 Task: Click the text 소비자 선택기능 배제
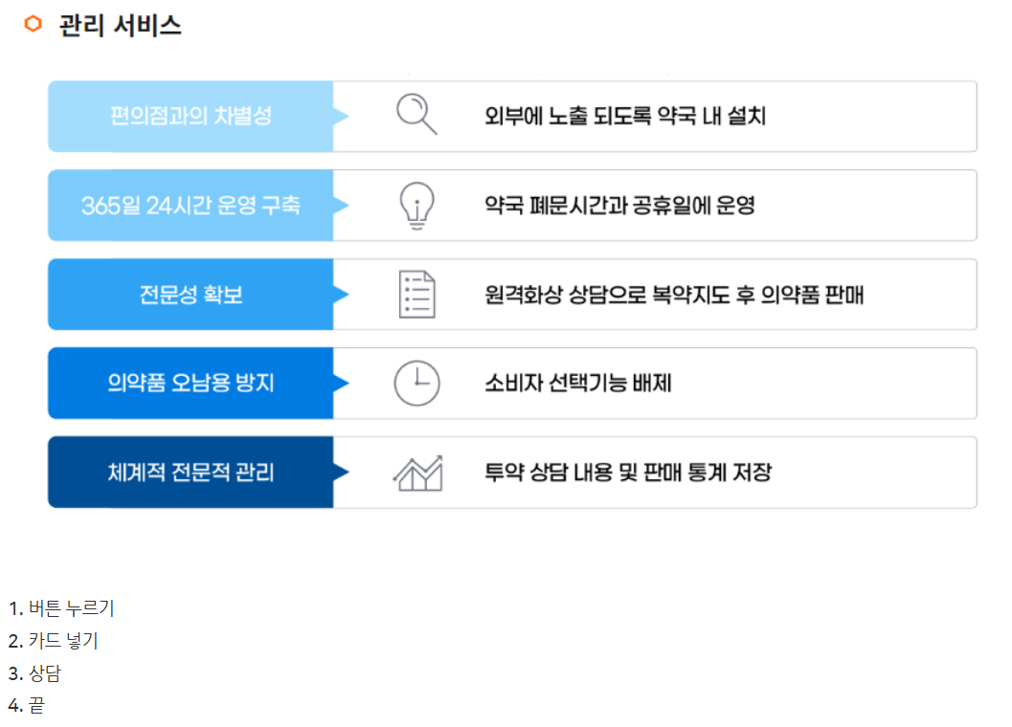click(577, 384)
